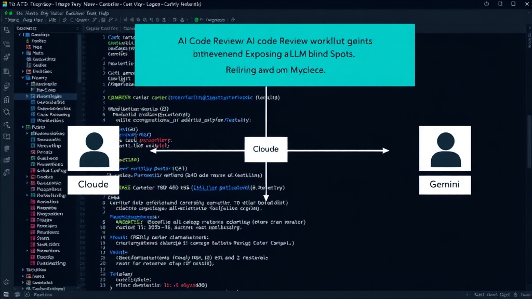This screenshot has width=532, height=299.
Task: Open the explorer icon atop the left activity bar
Action: tap(6, 30)
